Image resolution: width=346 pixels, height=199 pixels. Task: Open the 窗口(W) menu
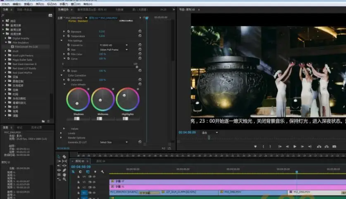tap(75, 4)
